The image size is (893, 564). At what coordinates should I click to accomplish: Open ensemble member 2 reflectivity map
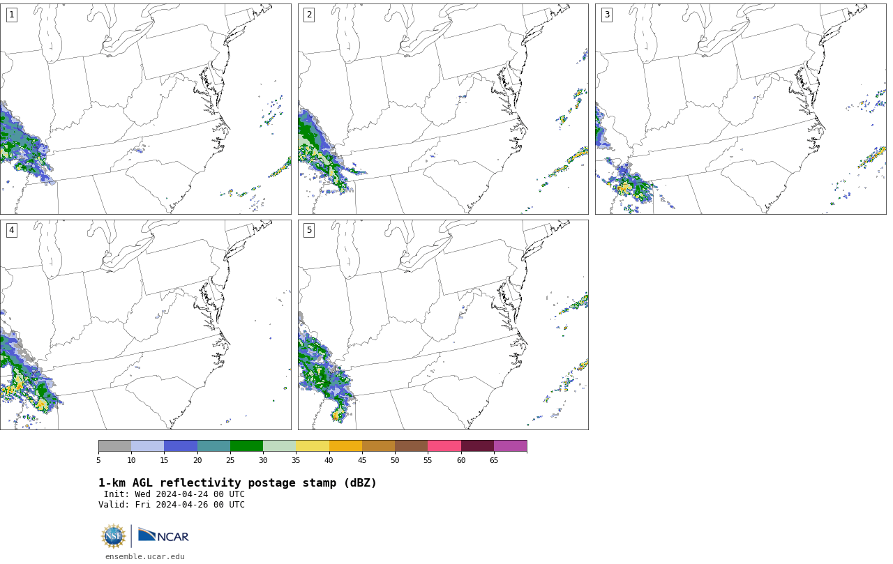443,109
